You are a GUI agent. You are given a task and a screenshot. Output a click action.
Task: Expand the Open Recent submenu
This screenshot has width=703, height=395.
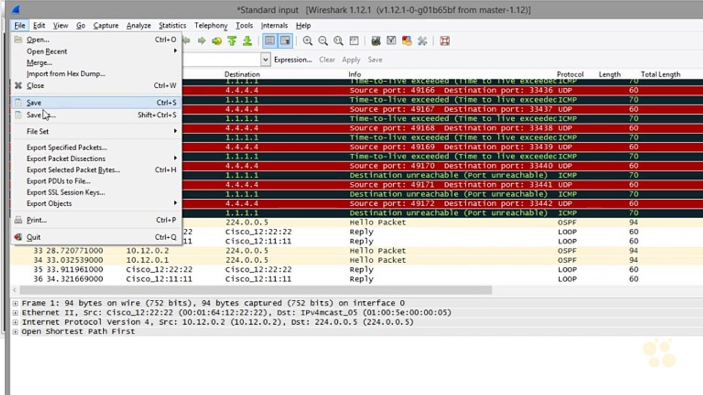point(96,51)
